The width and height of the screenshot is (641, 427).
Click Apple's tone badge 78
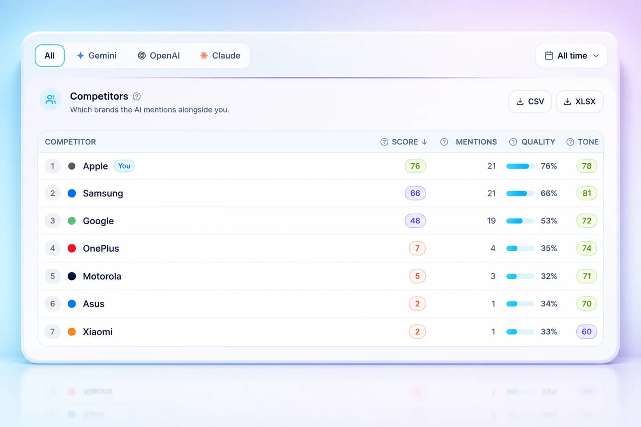click(587, 166)
